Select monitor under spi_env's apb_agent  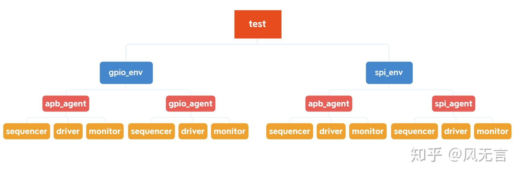pyautogui.click(x=368, y=131)
